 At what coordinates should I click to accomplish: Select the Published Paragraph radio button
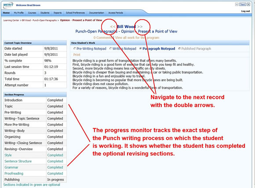[179, 49]
